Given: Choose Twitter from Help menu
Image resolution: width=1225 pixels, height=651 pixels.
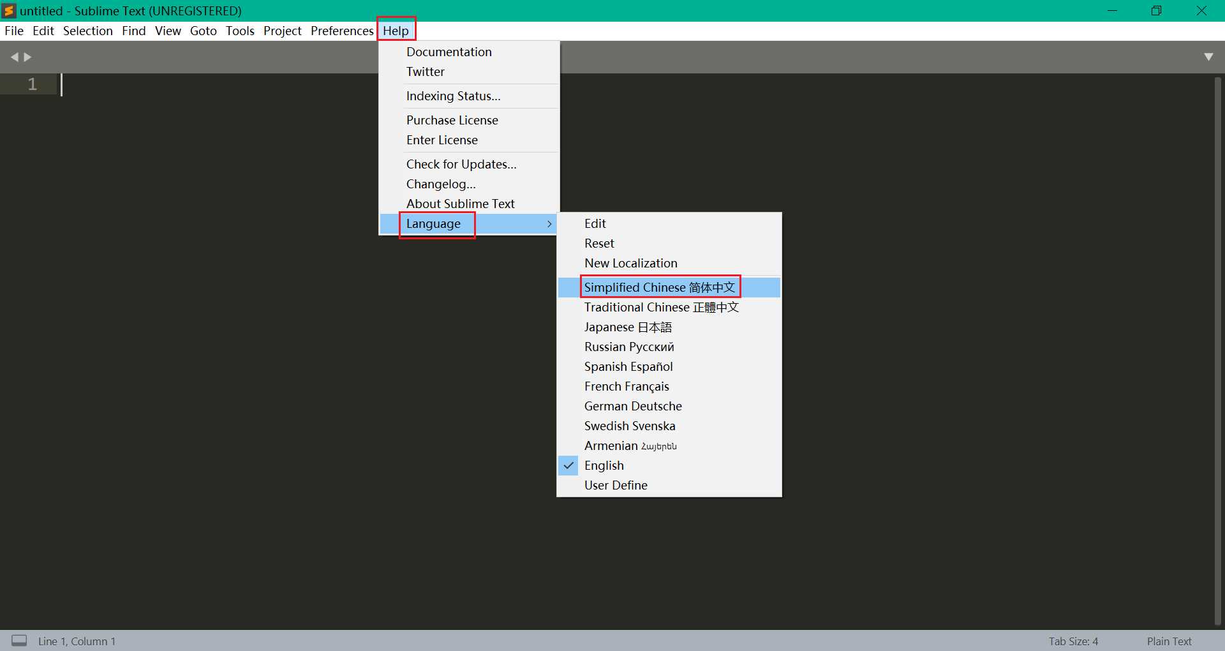Looking at the screenshot, I should [469, 71].
